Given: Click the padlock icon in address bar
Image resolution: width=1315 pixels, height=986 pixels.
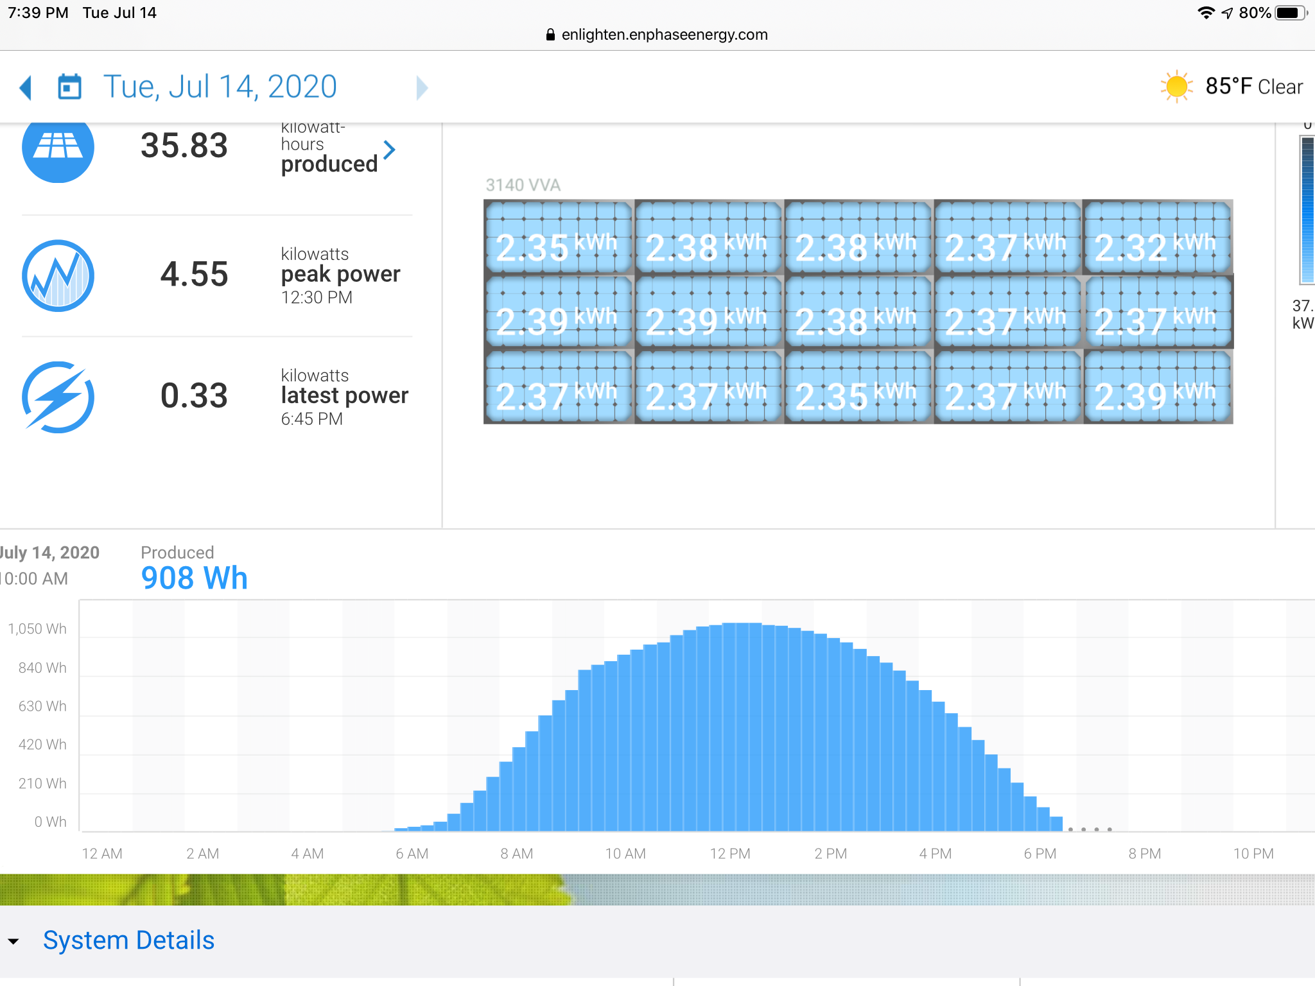Looking at the screenshot, I should click(x=550, y=35).
